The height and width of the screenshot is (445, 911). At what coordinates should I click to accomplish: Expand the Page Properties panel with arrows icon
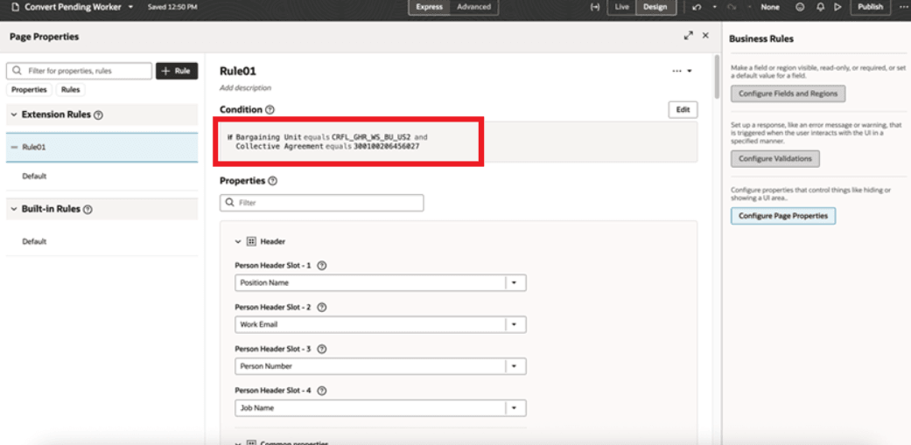(x=689, y=35)
